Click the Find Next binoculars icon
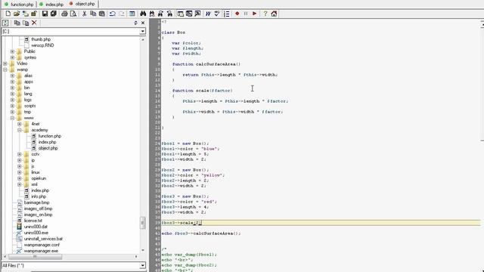484x272 pixels. [x=152, y=14]
